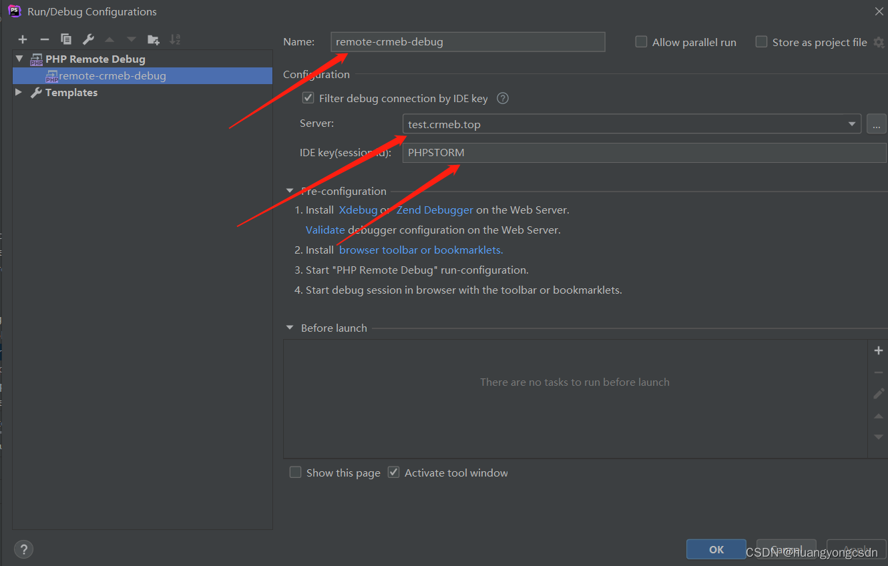Create new folder icon in toolbar
888x566 pixels.
pyautogui.click(x=154, y=39)
